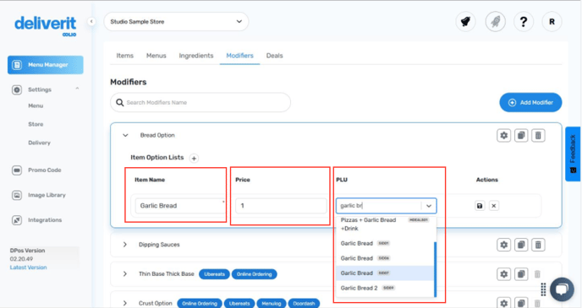Open settings gear for Thin Base Thick Base
The width and height of the screenshot is (582, 308).
(x=503, y=274)
